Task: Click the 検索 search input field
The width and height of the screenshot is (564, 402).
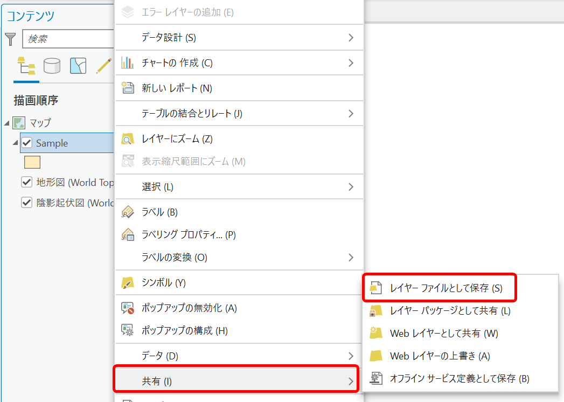Action: point(68,39)
